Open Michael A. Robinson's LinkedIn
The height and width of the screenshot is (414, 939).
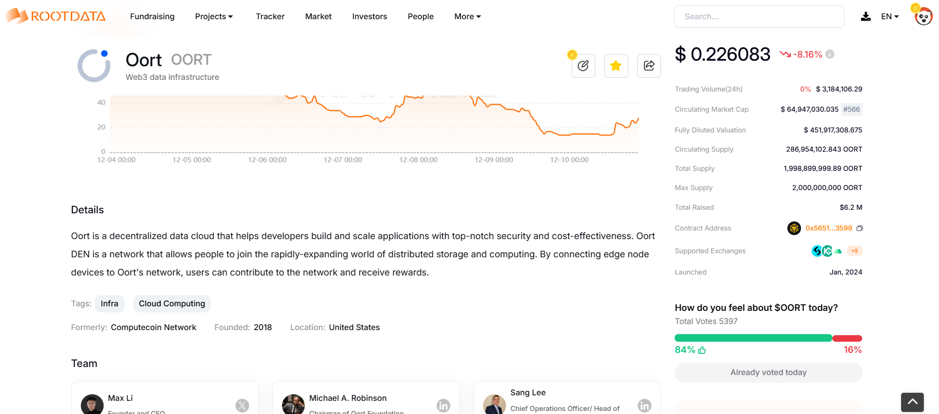click(443, 405)
